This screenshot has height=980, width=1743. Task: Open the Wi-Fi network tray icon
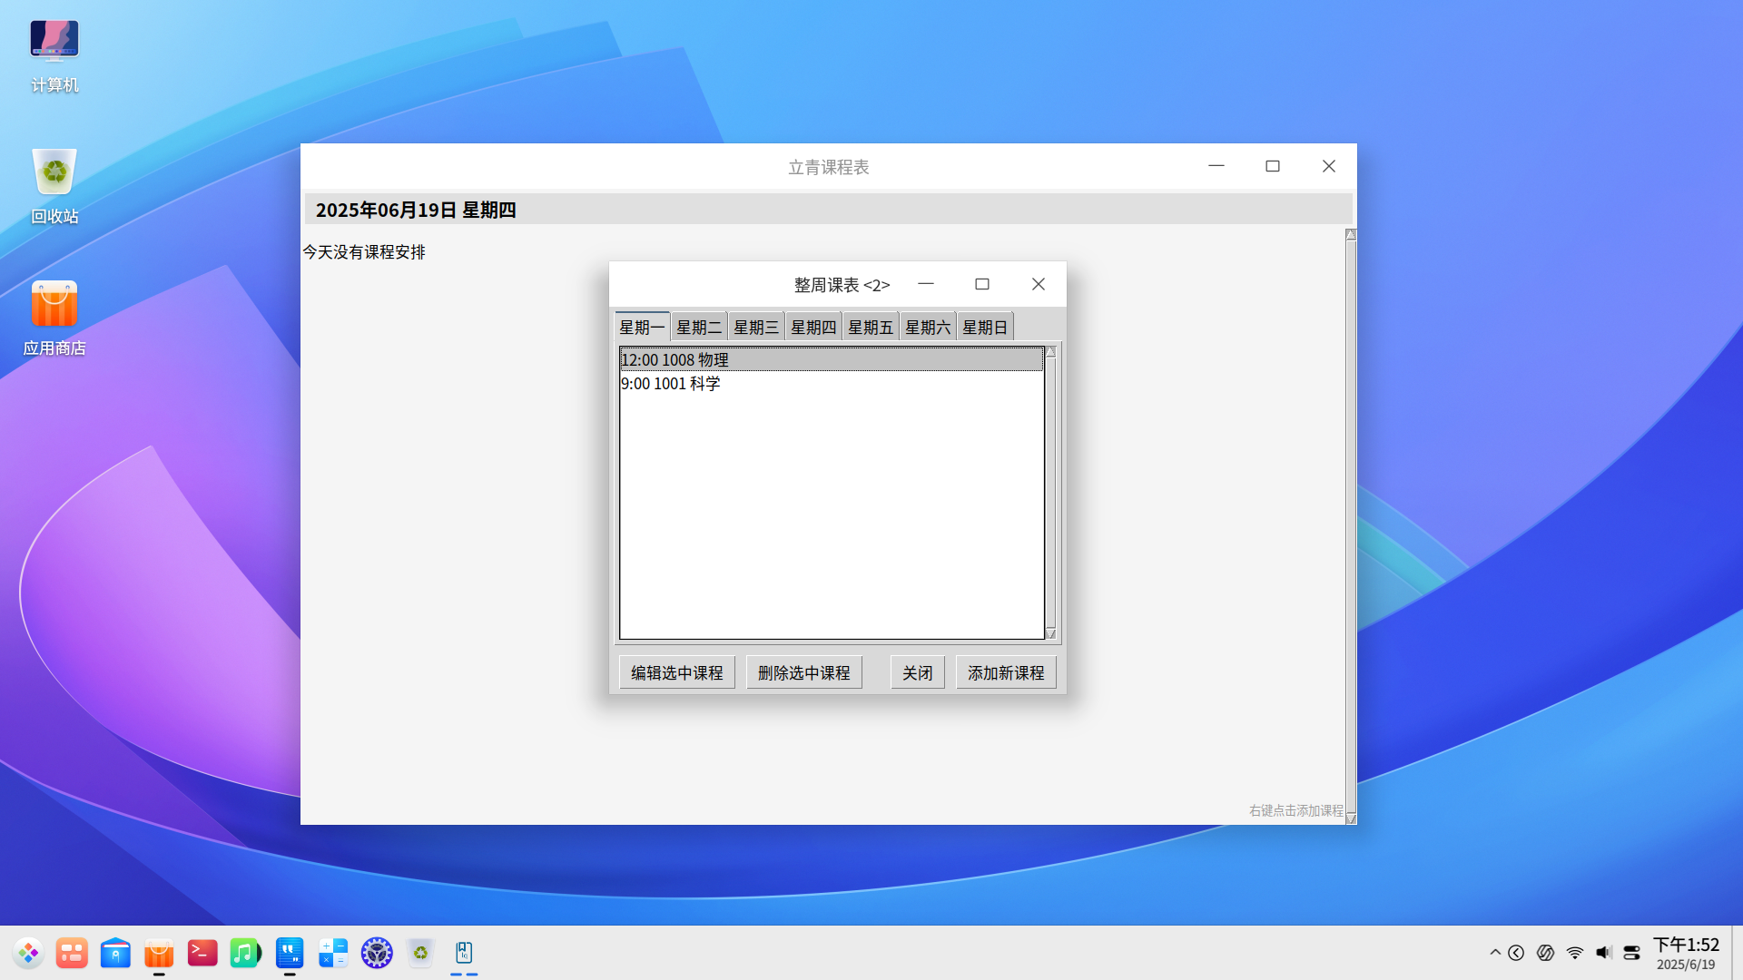point(1575,953)
